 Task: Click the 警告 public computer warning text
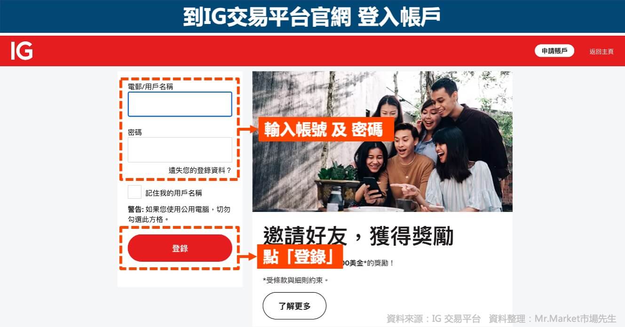(179, 214)
